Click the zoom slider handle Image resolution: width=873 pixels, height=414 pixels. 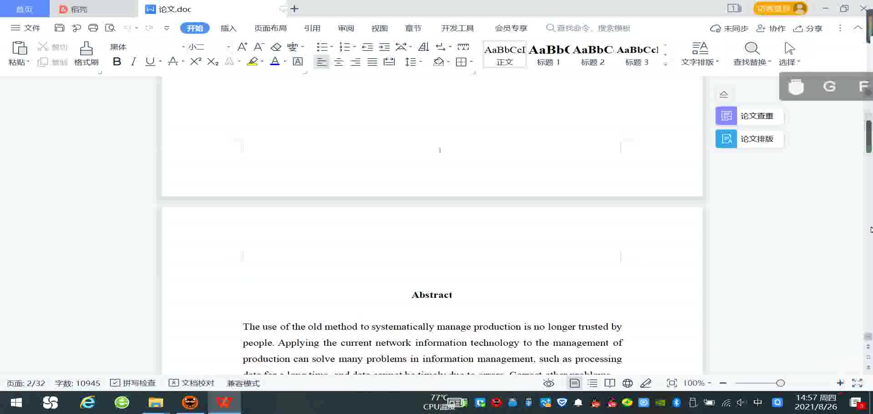[x=781, y=383]
